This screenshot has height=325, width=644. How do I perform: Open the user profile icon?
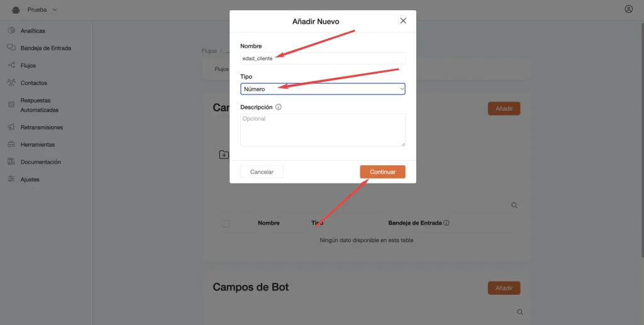click(x=628, y=9)
